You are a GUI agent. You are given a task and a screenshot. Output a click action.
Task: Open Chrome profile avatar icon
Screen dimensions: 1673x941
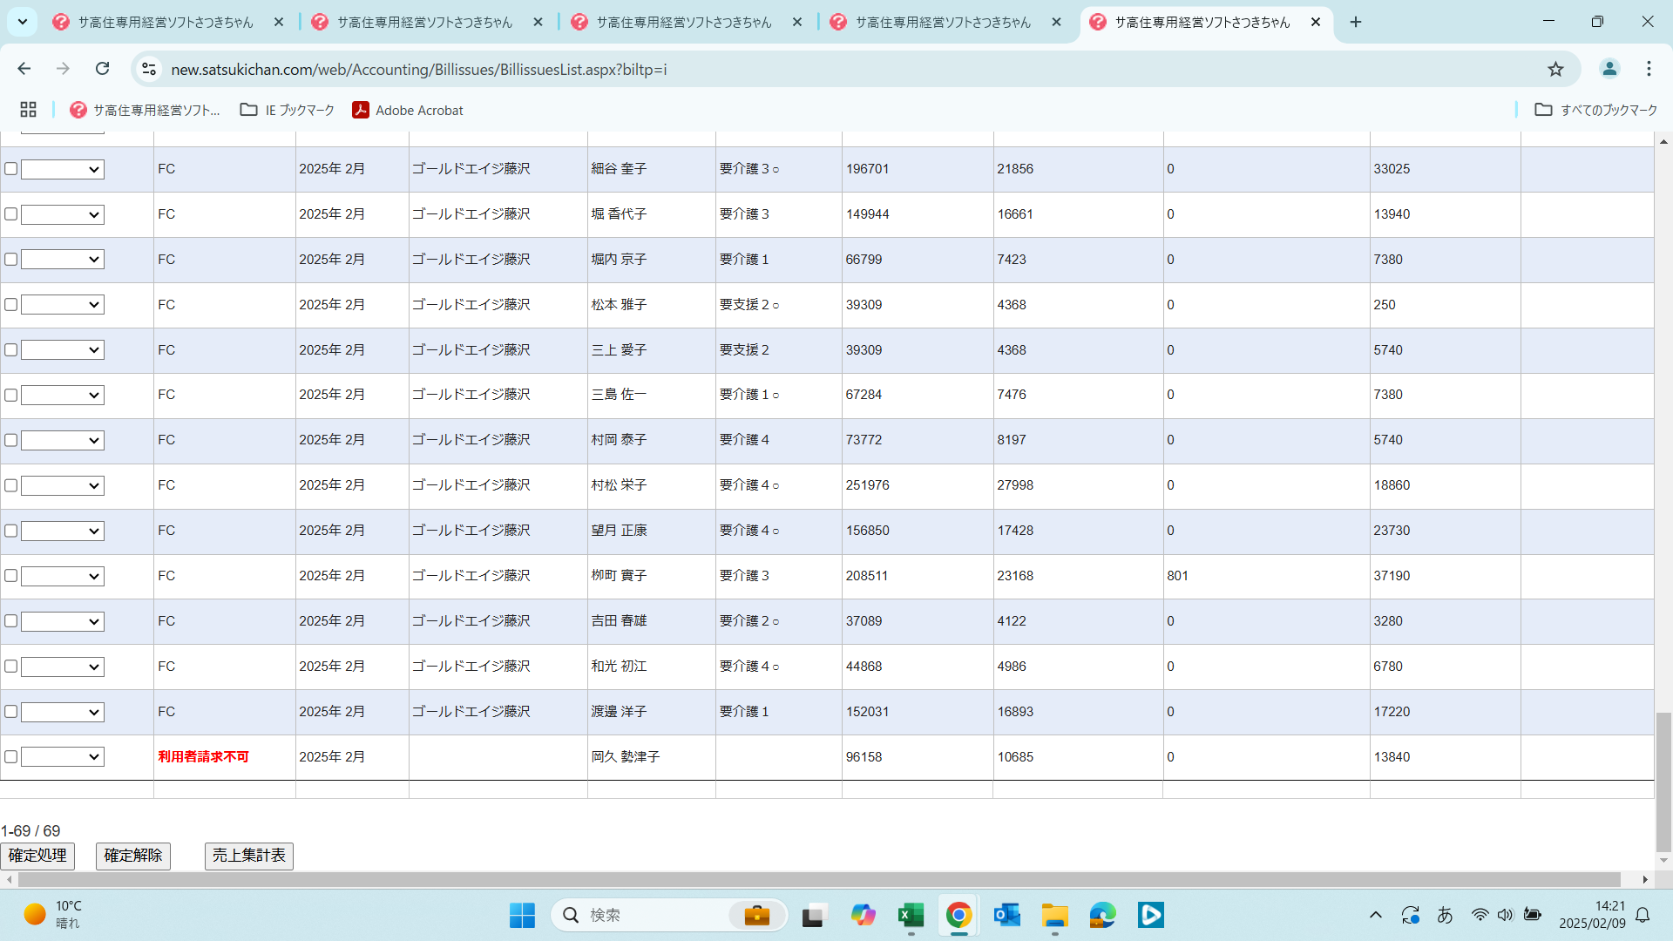1609,69
